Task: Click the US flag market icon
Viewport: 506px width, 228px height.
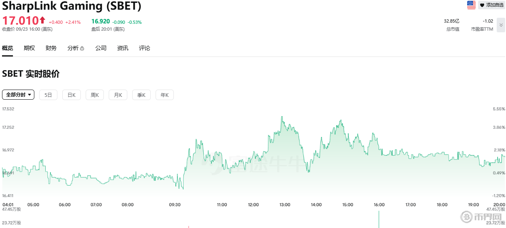Action: point(471,5)
